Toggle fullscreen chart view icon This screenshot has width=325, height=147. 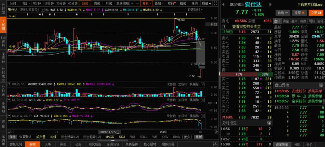pos(215,3)
